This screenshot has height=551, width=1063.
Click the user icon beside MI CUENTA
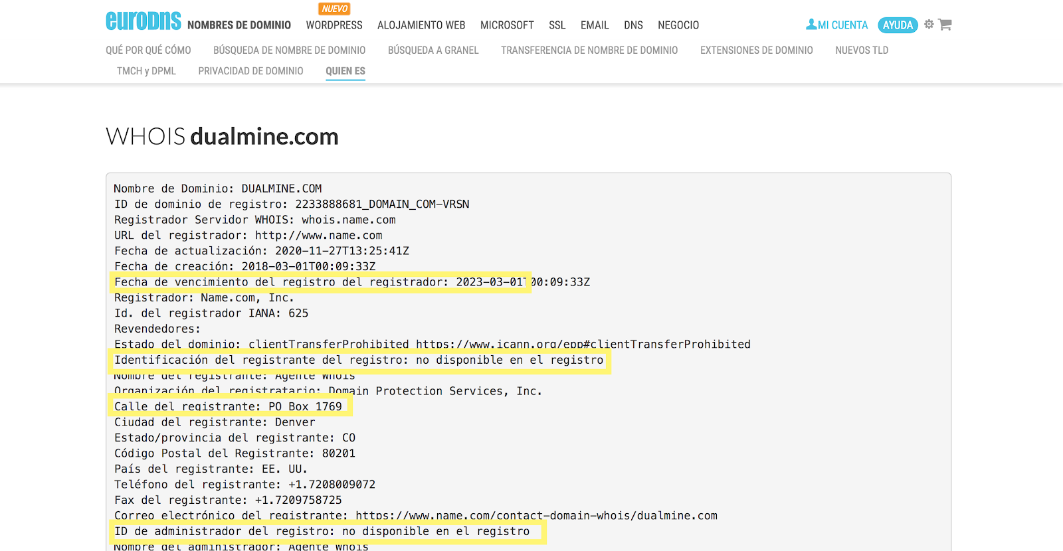(x=811, y=25)
